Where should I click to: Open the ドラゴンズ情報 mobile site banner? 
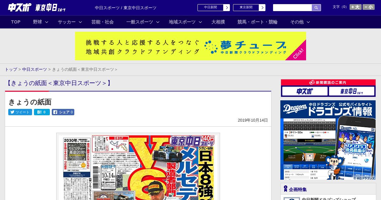pyautogui.click(x=328, y=140)
